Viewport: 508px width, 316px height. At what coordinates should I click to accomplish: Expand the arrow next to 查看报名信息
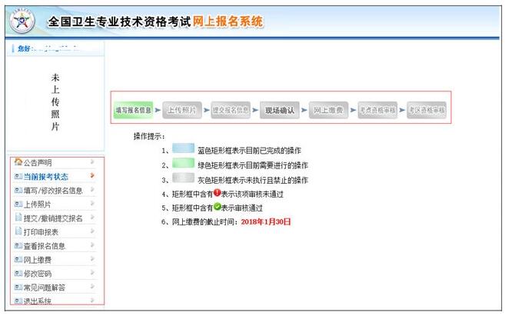coord(93,246)
